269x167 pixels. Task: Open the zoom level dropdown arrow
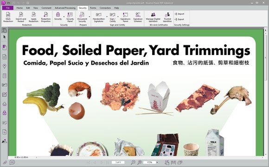tap(157, 162)
